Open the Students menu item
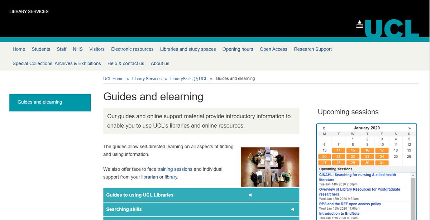Viewport: 430px width, 220px height. (41, 49)
